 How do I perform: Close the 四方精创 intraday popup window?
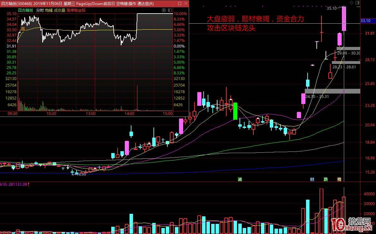[186, 3]
